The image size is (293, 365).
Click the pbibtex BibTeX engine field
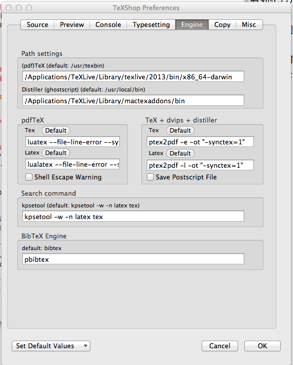point(133,259)
